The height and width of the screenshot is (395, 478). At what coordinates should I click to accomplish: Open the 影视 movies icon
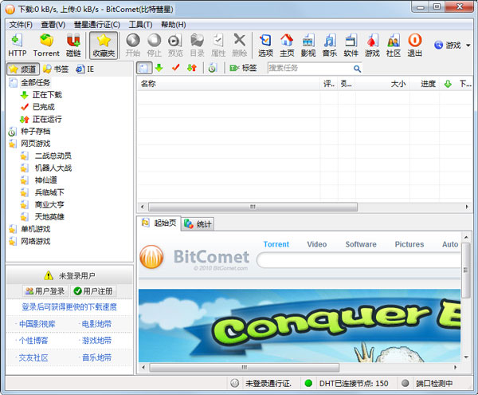[308, 45]
